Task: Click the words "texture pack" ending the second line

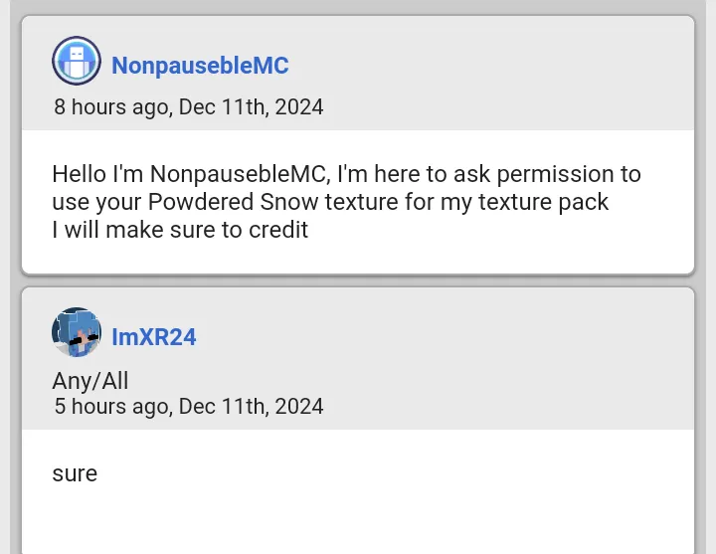Action: point(543,202)
